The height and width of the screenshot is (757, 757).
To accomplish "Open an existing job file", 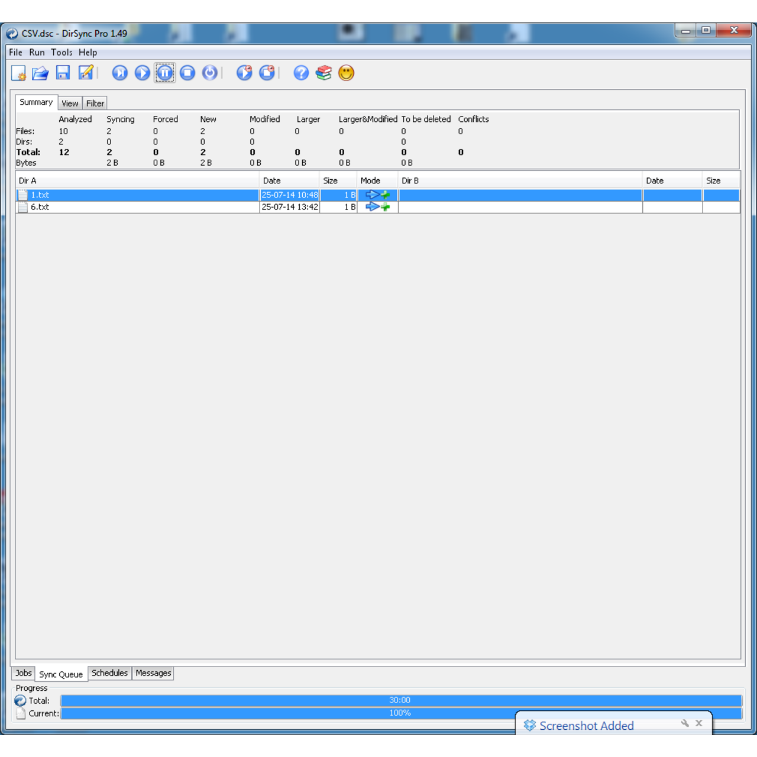I will [x=39, y=73].
